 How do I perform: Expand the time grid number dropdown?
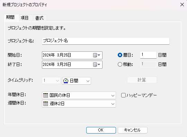click(x=57, y=80)
